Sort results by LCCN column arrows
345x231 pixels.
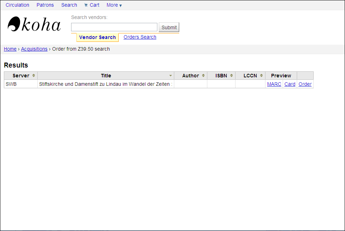coord(261,76)
